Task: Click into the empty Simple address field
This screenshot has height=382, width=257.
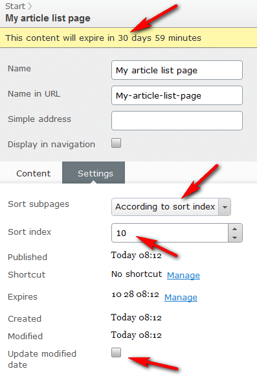Action: tap(177, 121)
